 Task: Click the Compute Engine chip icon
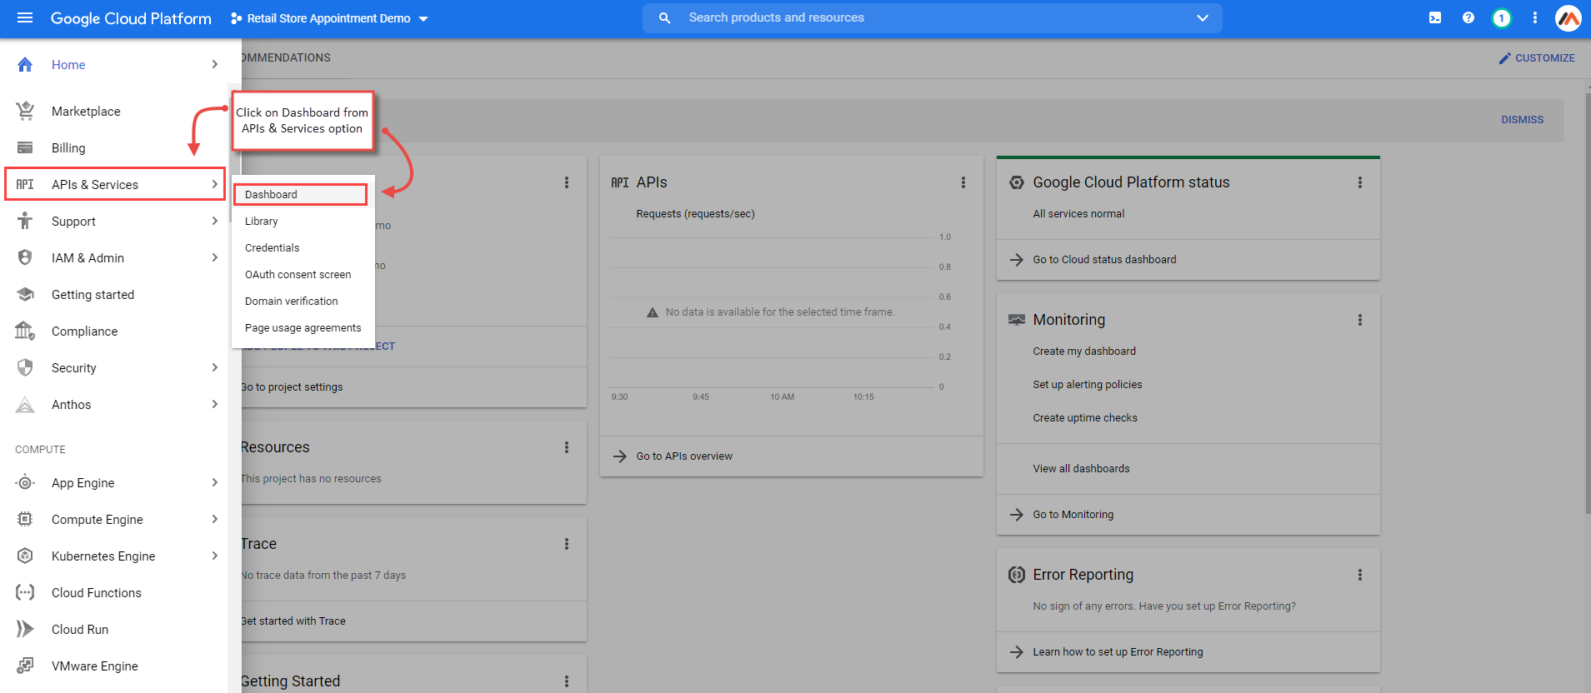25,519
